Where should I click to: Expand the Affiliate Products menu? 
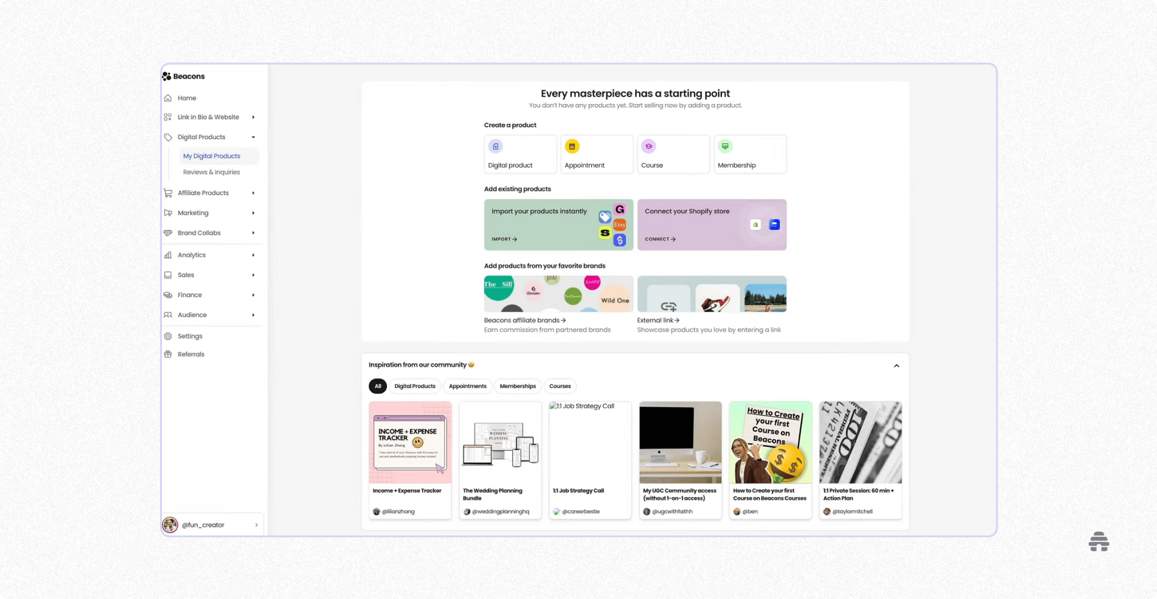[x=253, y=193]
